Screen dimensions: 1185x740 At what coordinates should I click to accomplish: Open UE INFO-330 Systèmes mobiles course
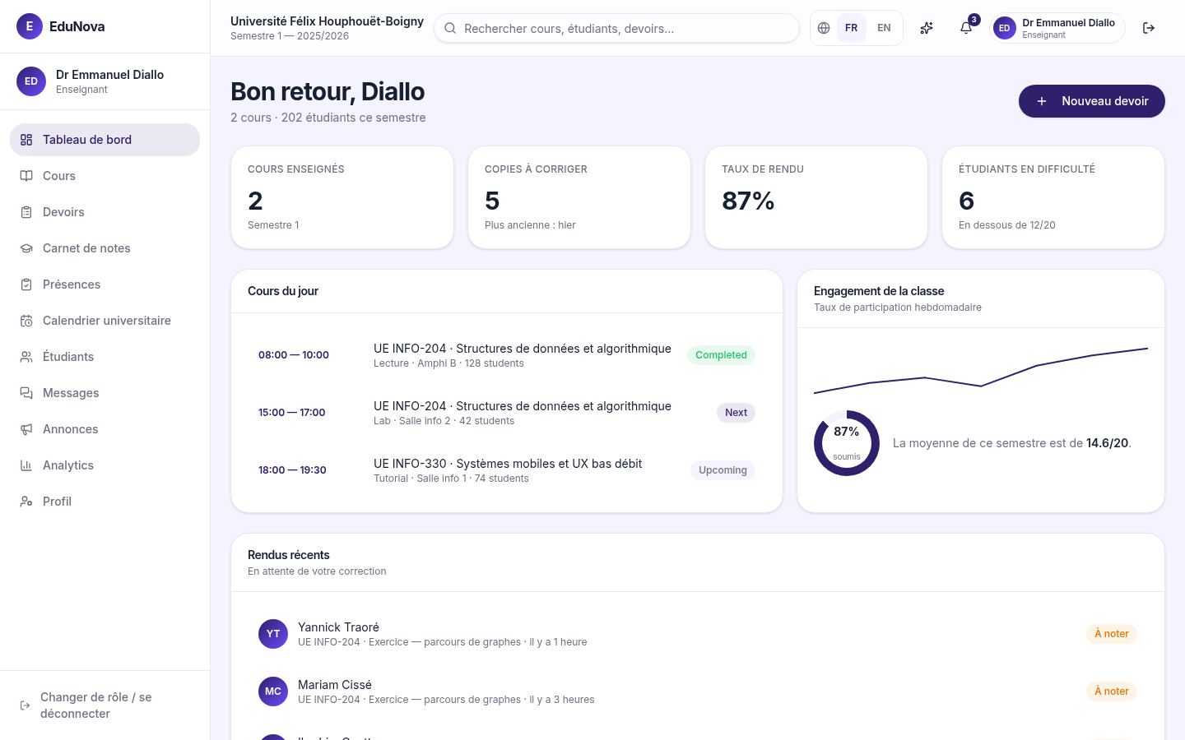pos(507,470)
